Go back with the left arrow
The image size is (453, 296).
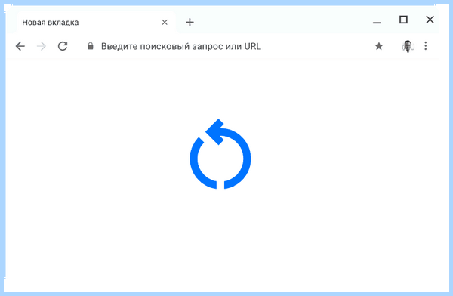tap(20, 46)
